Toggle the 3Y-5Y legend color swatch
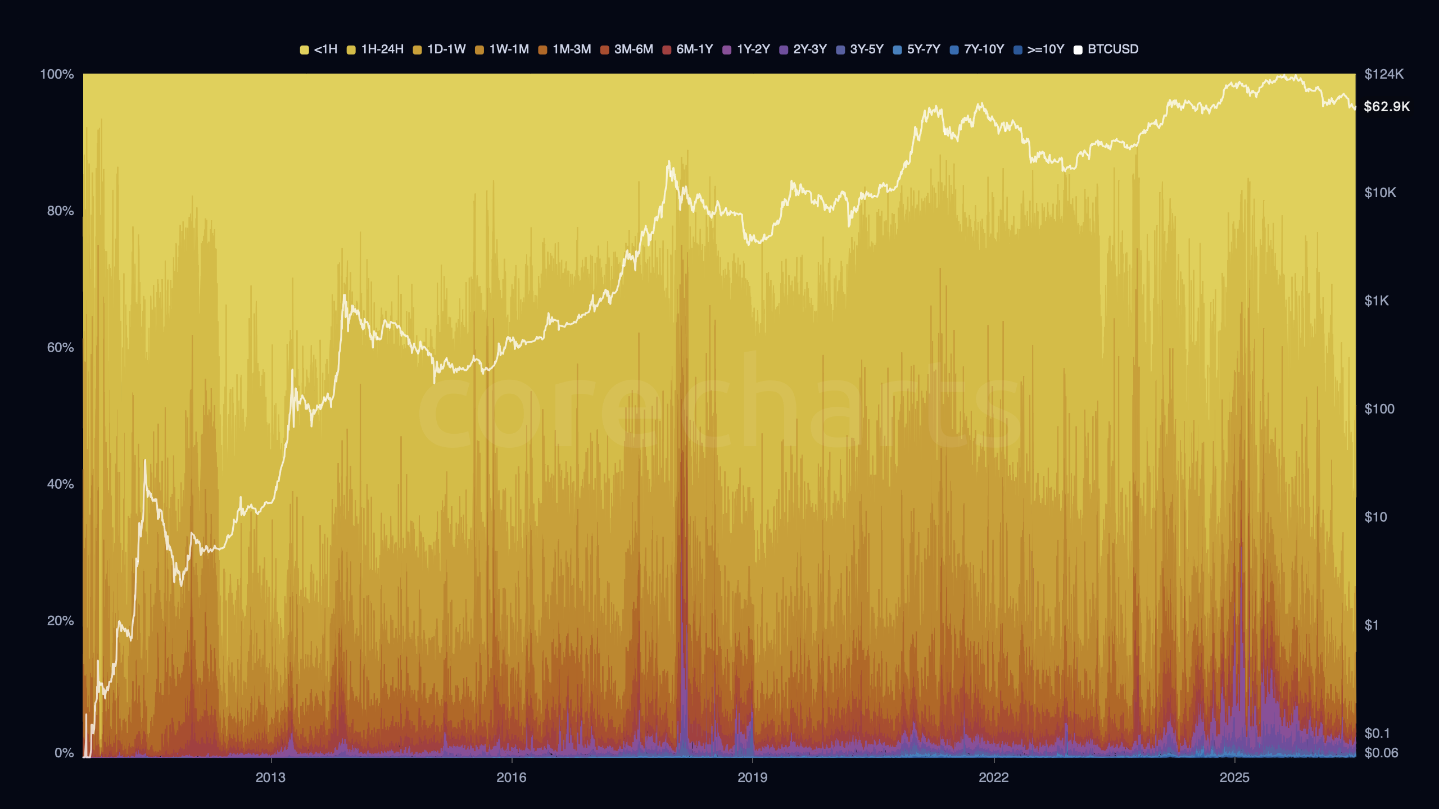 tap(840, 49)
